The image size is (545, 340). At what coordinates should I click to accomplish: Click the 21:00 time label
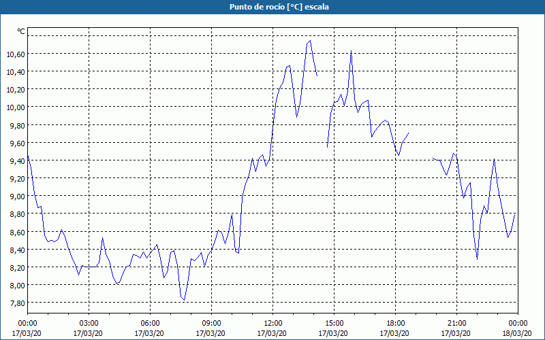click(456, 323)
